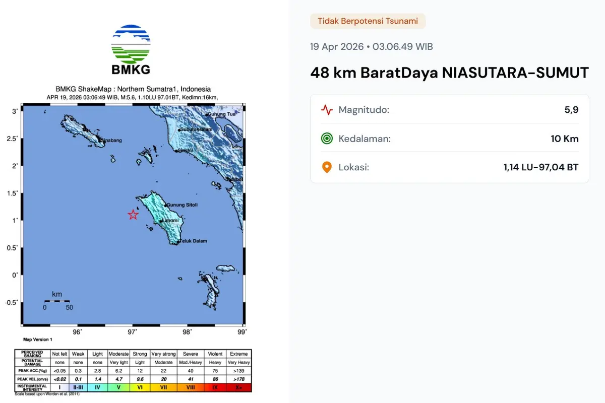
Task: Click the Kedalaman label
Action: (x=365, y=139)
